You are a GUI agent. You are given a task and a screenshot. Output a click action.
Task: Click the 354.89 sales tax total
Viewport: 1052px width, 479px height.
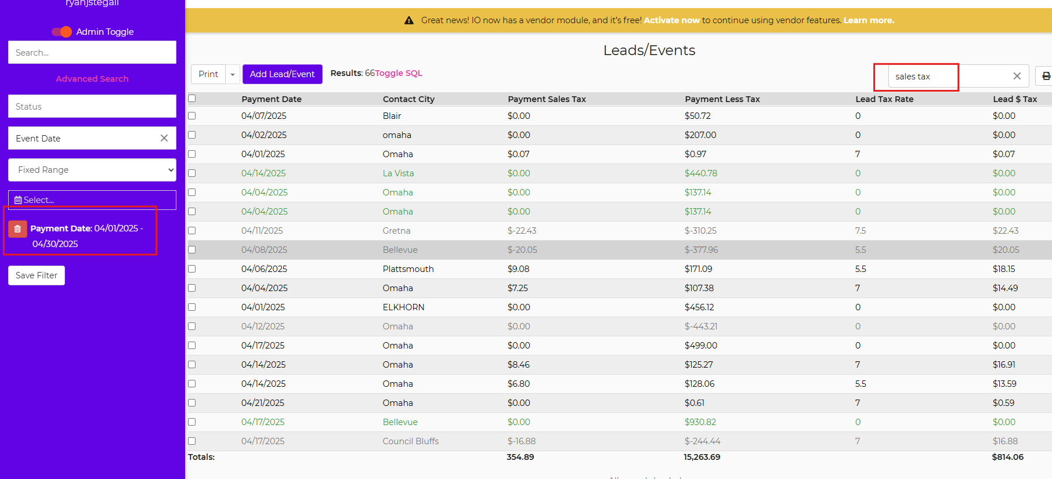[x=520, y=457]
